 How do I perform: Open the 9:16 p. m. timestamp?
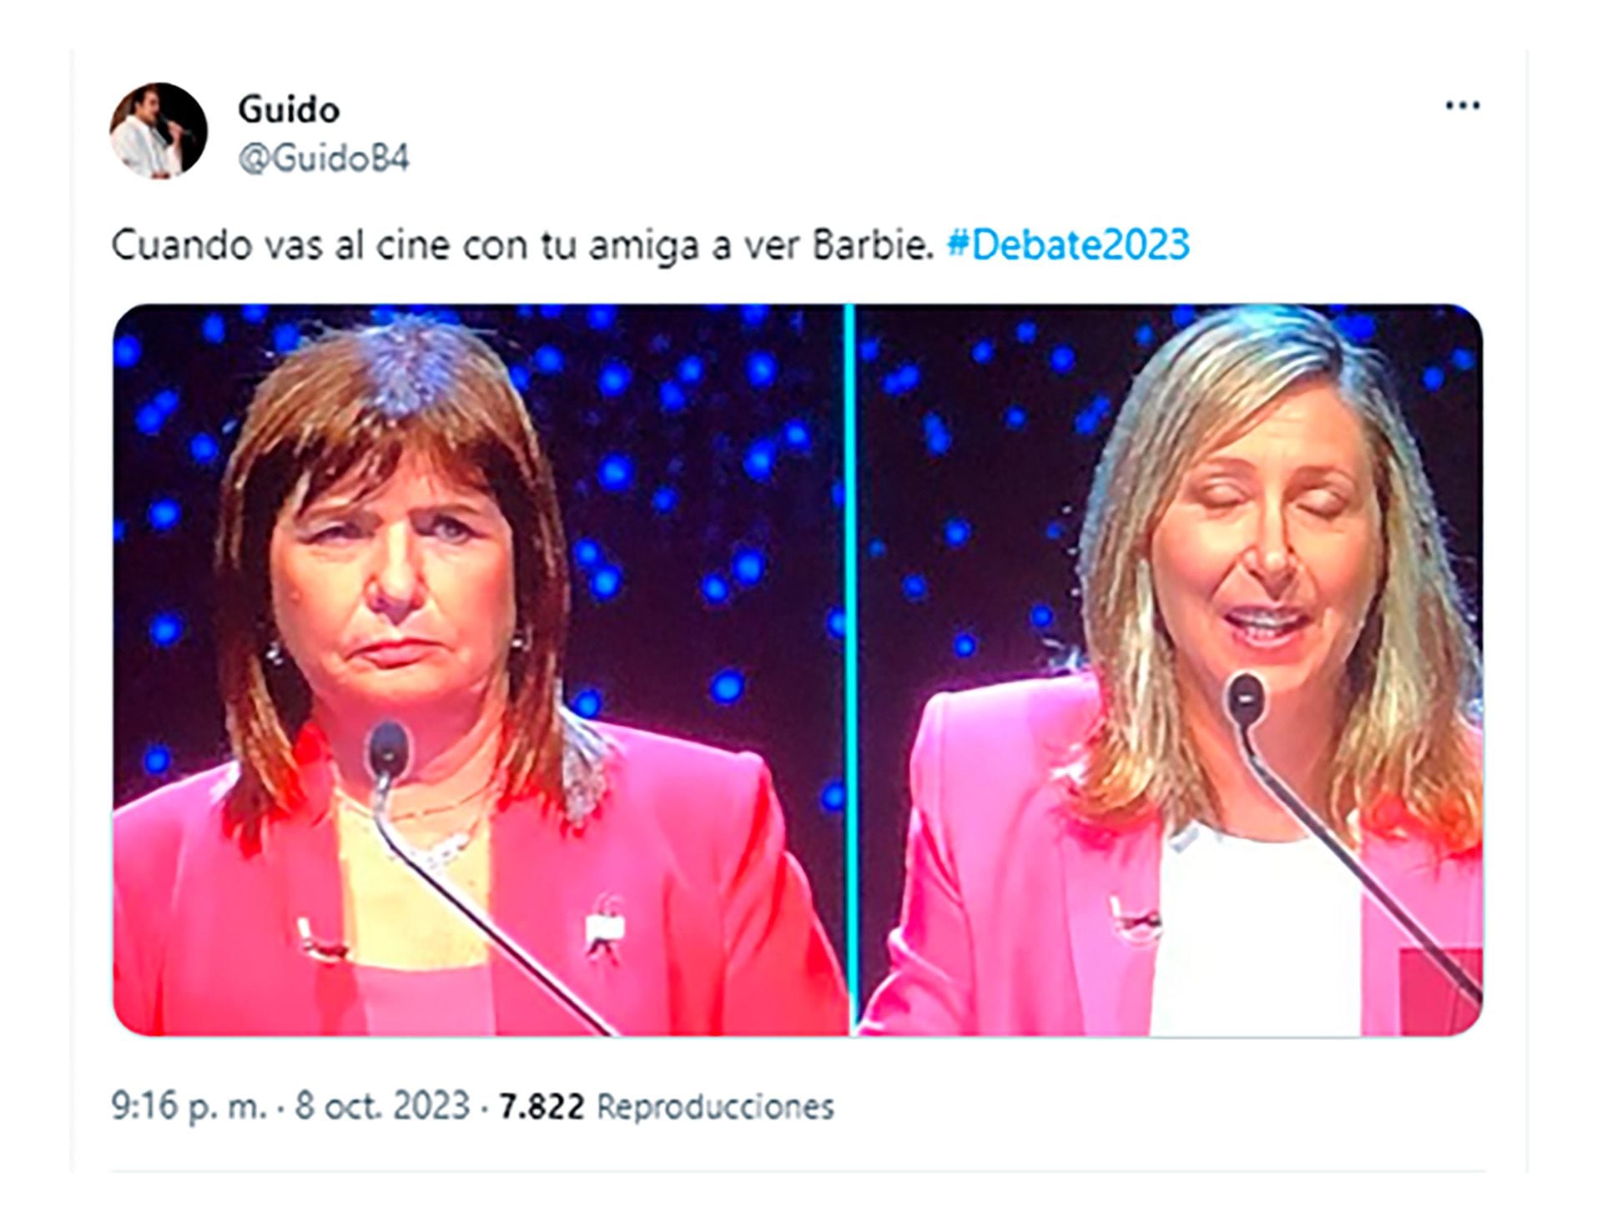click(x=189, y=1106)
